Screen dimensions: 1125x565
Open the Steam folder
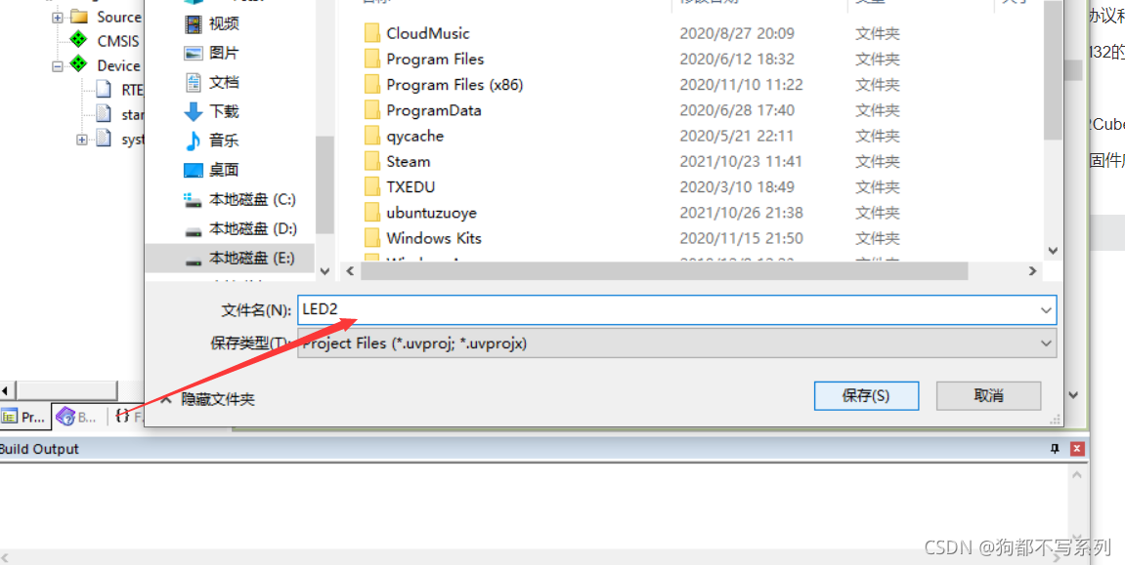[409, 162]
